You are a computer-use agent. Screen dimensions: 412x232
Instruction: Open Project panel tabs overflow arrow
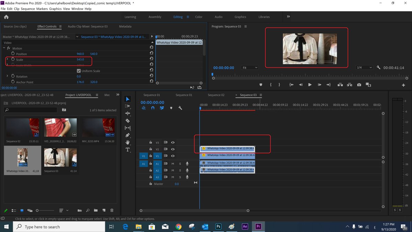(x=118, y=95)
